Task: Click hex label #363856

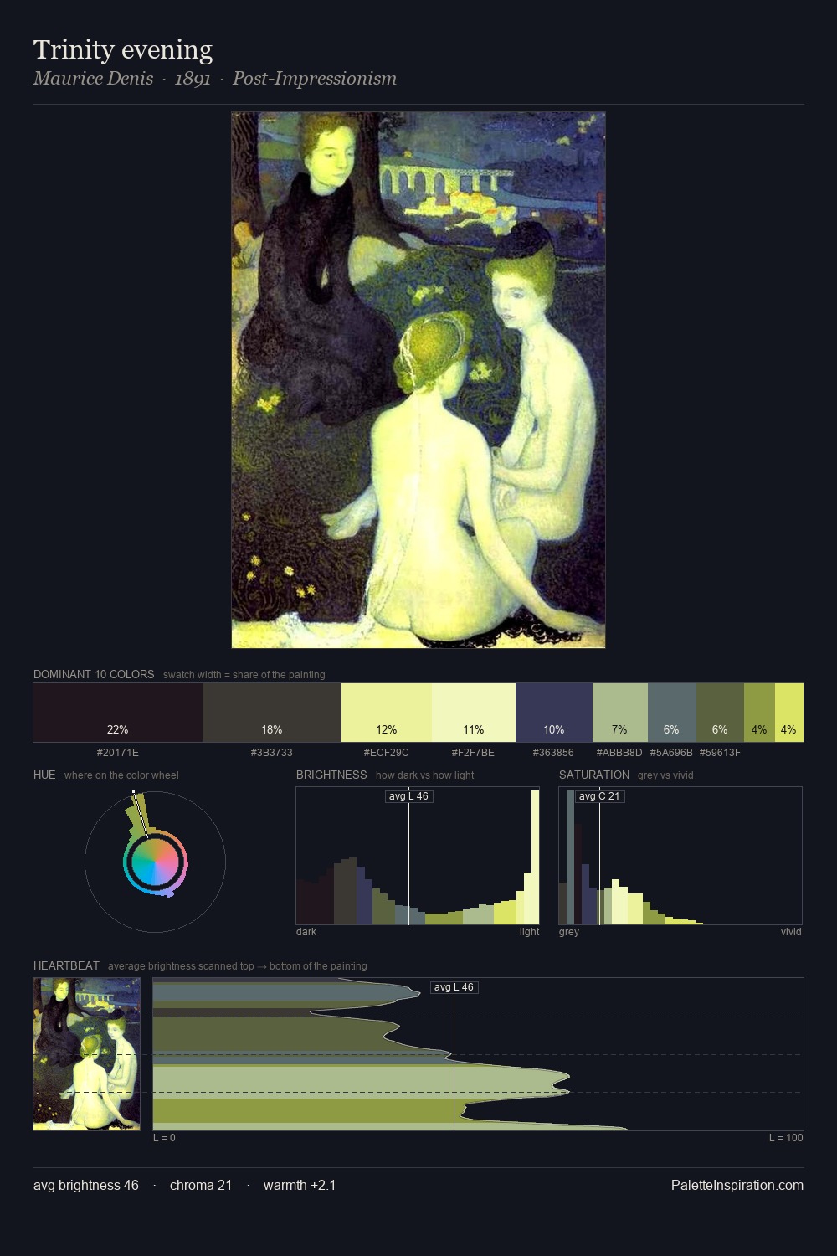Action: pyautogui.click(x=554, y=753)
